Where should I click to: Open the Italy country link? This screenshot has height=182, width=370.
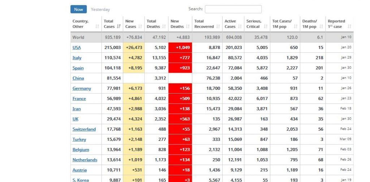point(77,58)
